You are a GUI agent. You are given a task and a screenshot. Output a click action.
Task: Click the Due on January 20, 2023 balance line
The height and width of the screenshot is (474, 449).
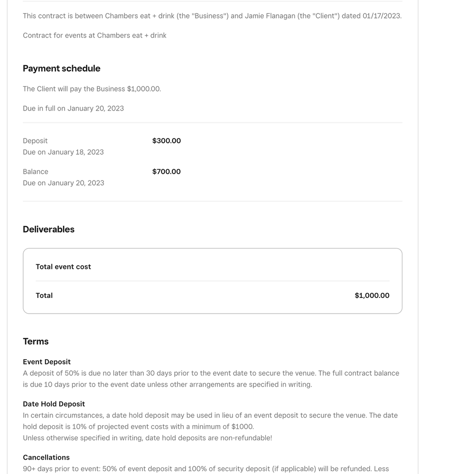(63, 183)
